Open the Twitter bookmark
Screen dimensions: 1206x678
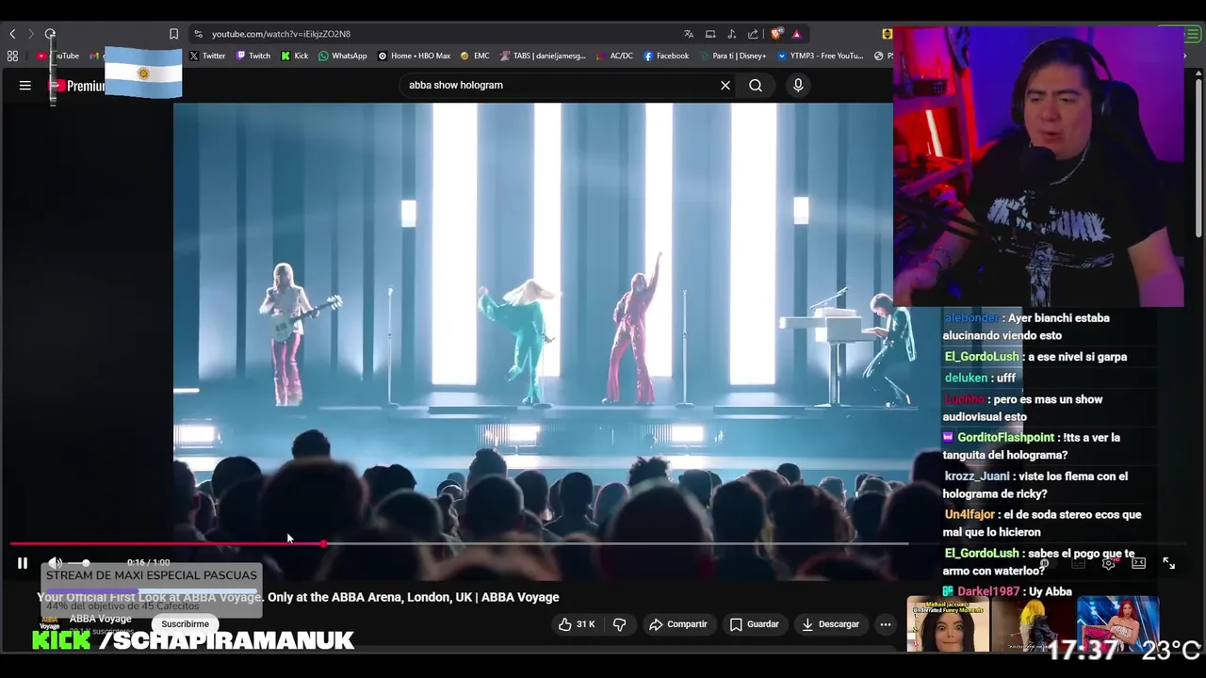coord(207,56)
